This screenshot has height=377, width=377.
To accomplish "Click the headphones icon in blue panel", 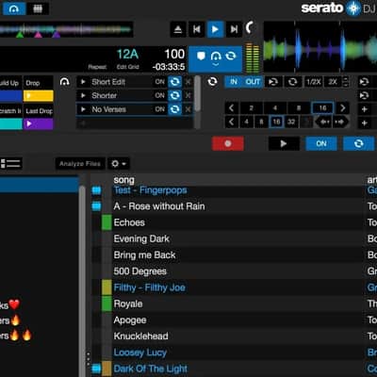I will click(216, 57).
